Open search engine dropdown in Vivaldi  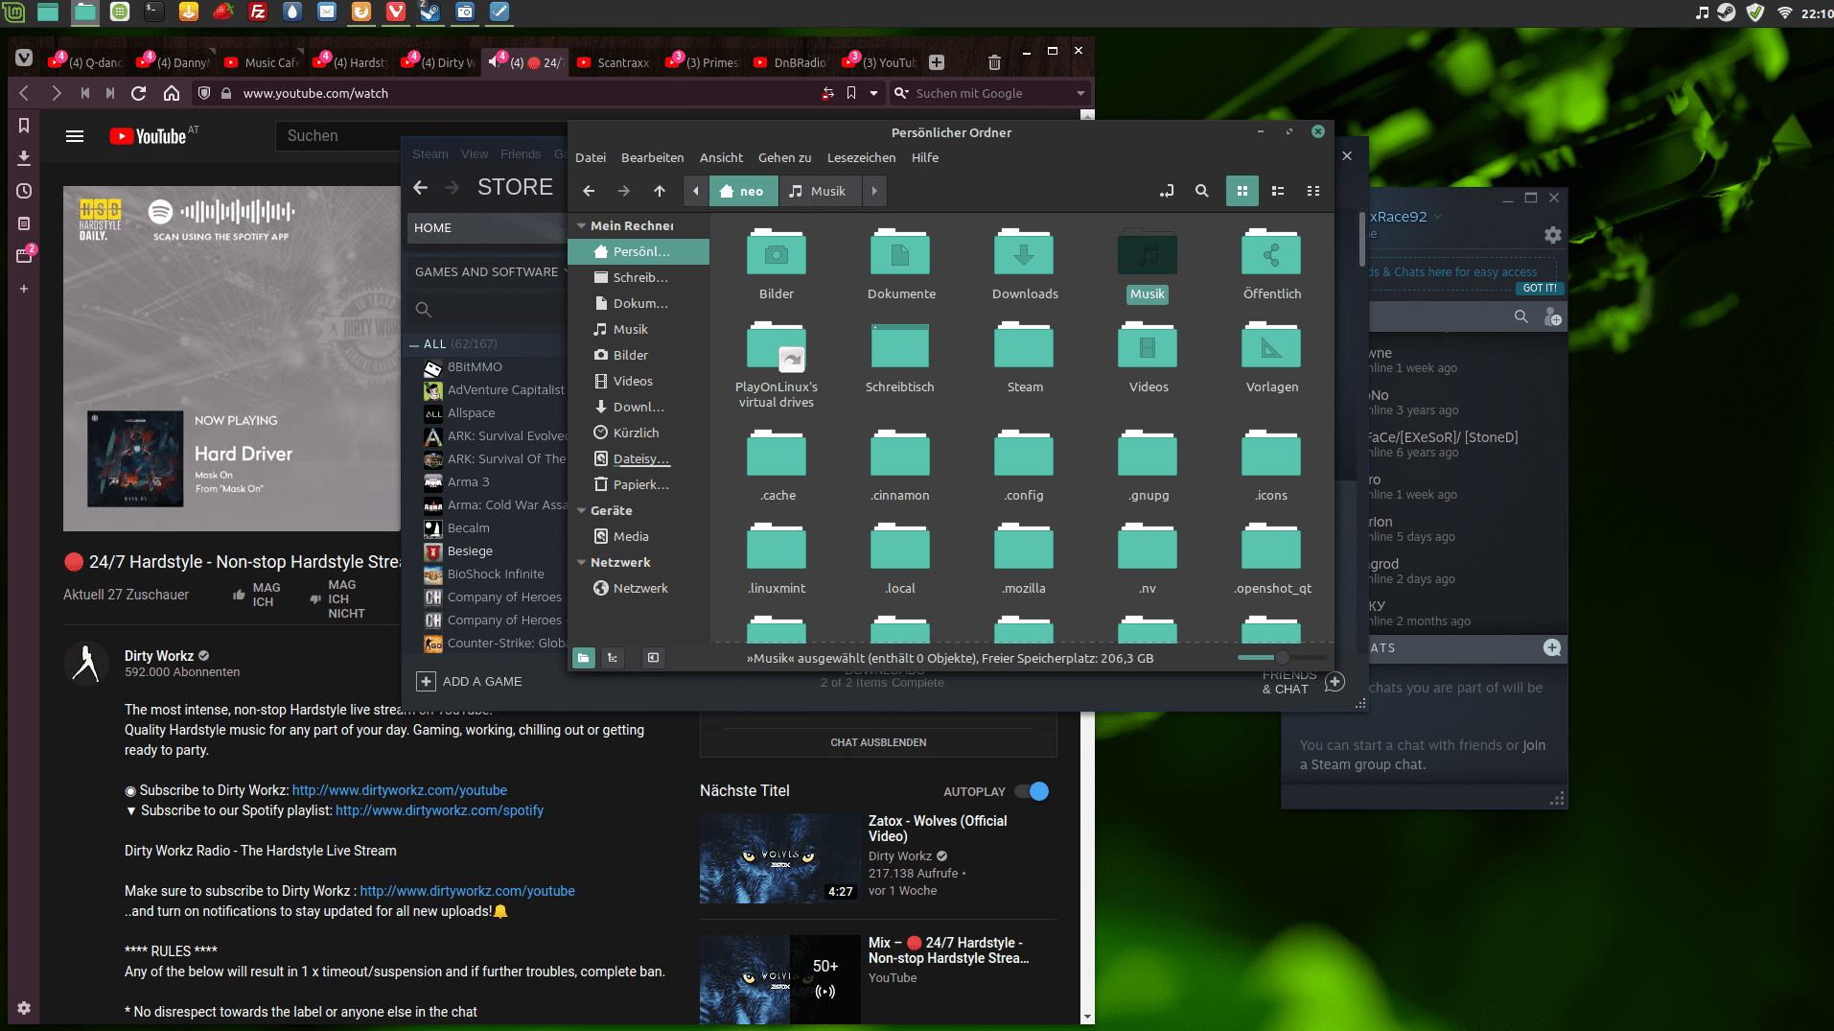[x=1080, y=93]
